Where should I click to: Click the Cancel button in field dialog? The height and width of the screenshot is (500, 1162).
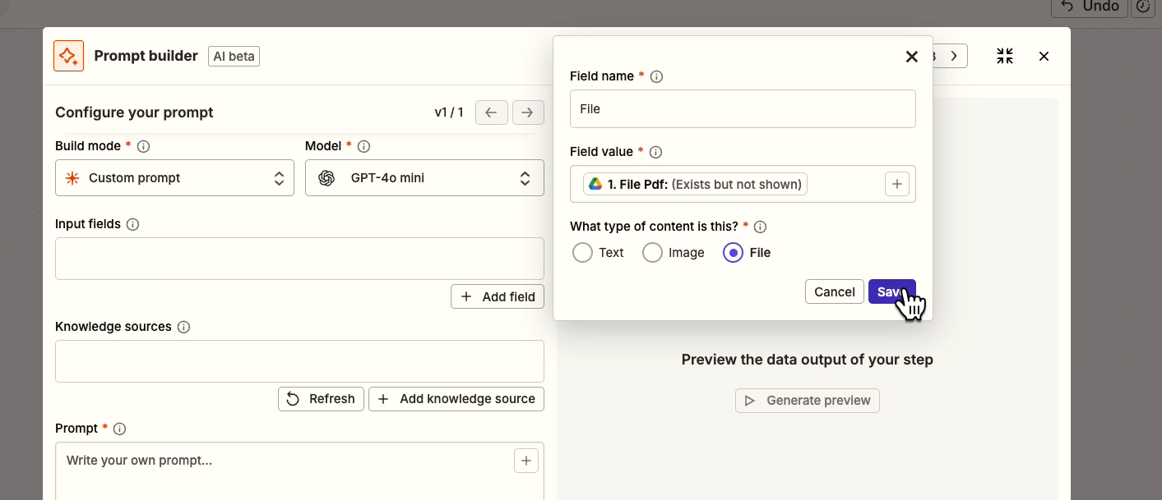coord(834,291)
